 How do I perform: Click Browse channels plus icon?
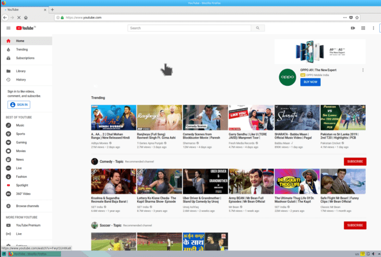click(x=9, y=206)
